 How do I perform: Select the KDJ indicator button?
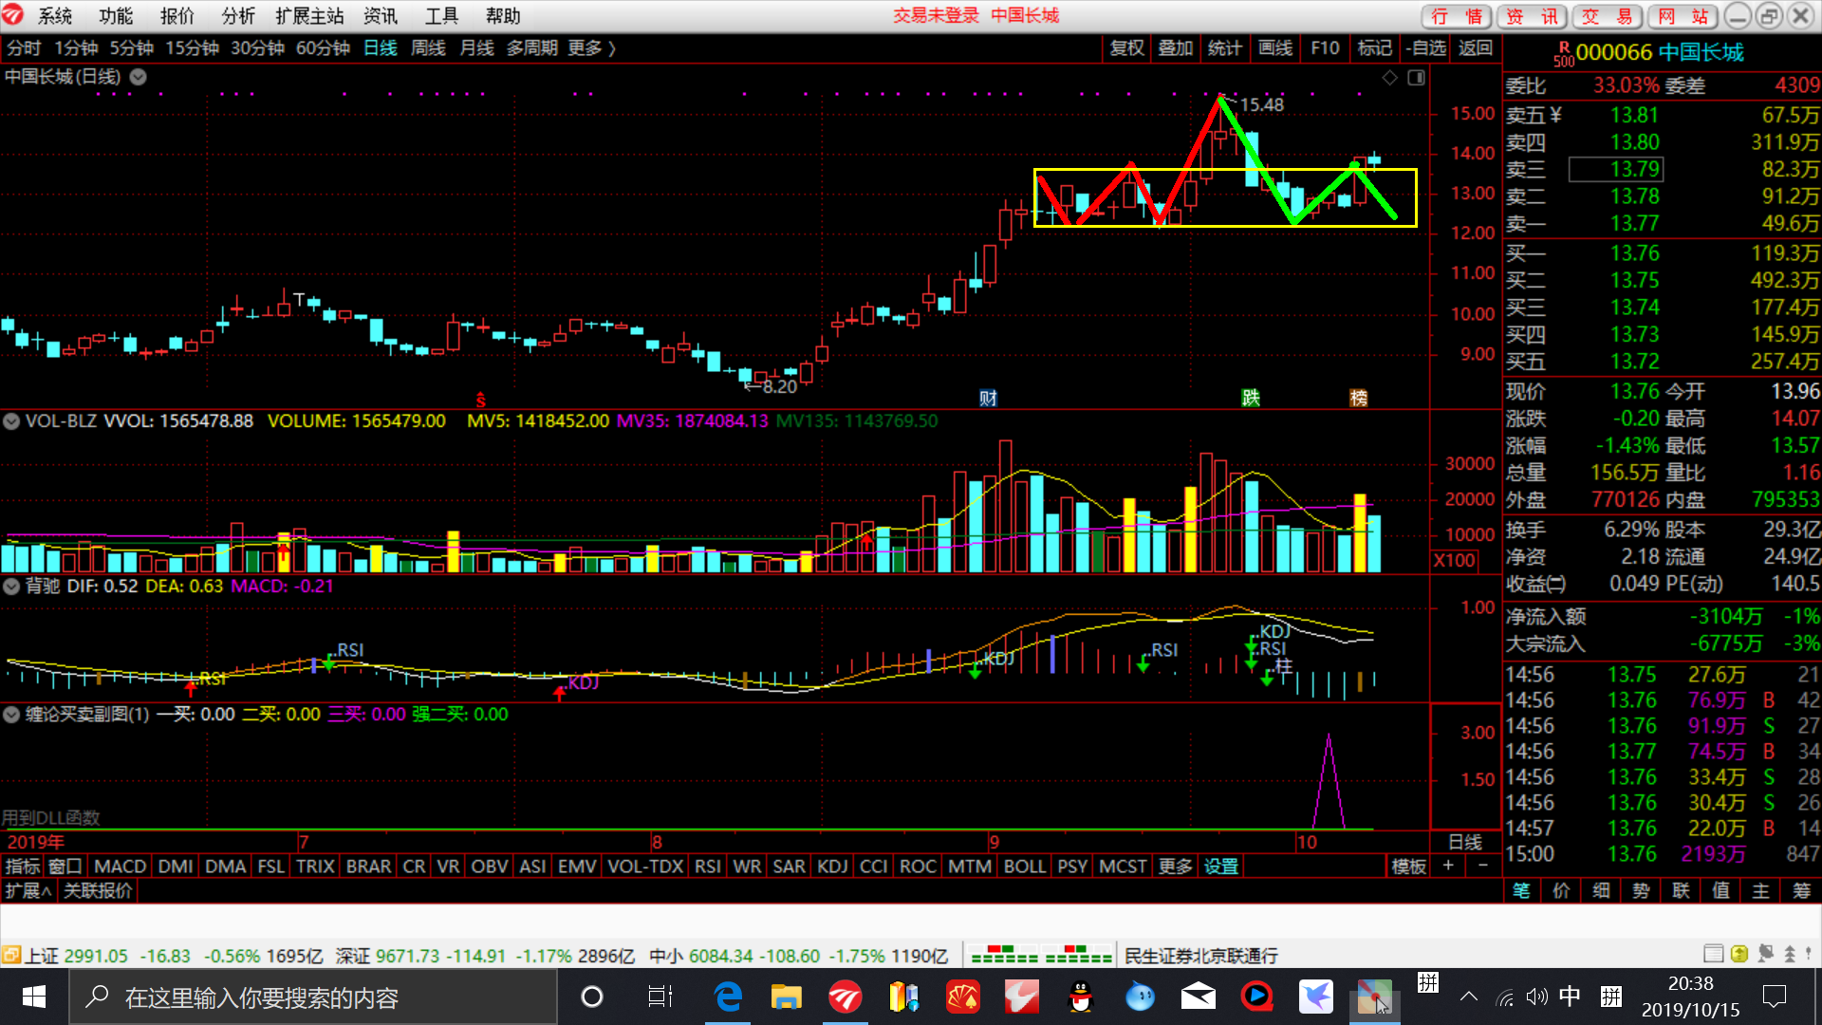(x=832, y=866)
